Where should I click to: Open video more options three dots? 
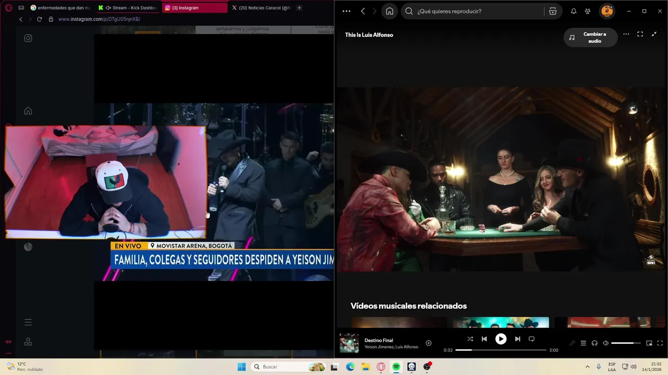pyautogui.click(x=626, y=34)
